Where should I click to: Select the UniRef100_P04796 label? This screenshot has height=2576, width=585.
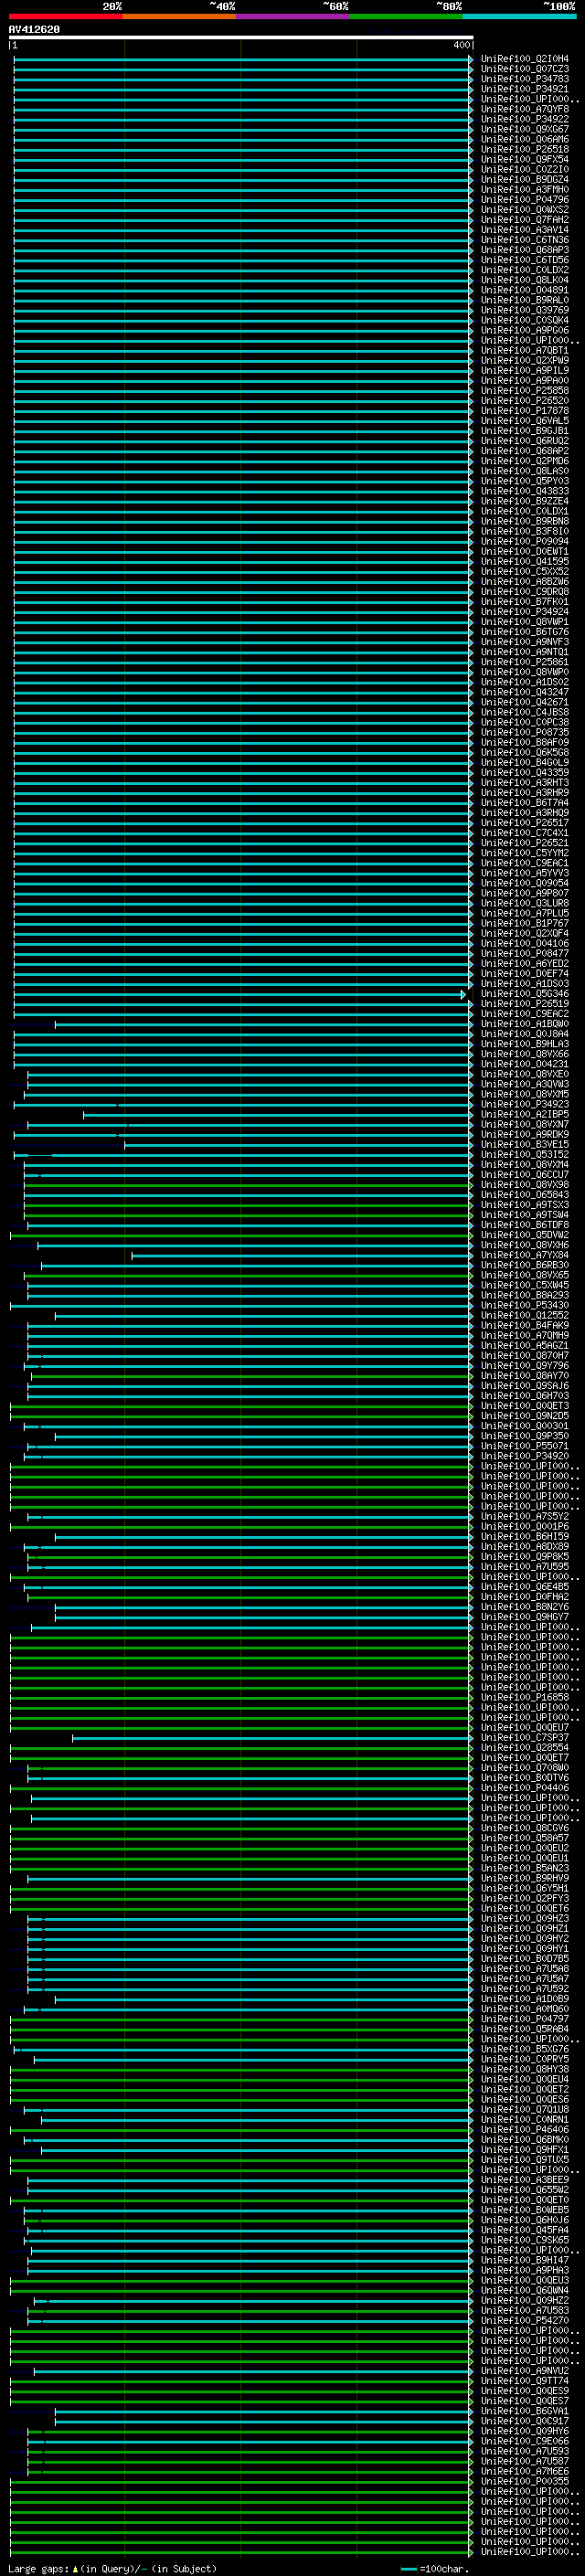tap(525, 200)
